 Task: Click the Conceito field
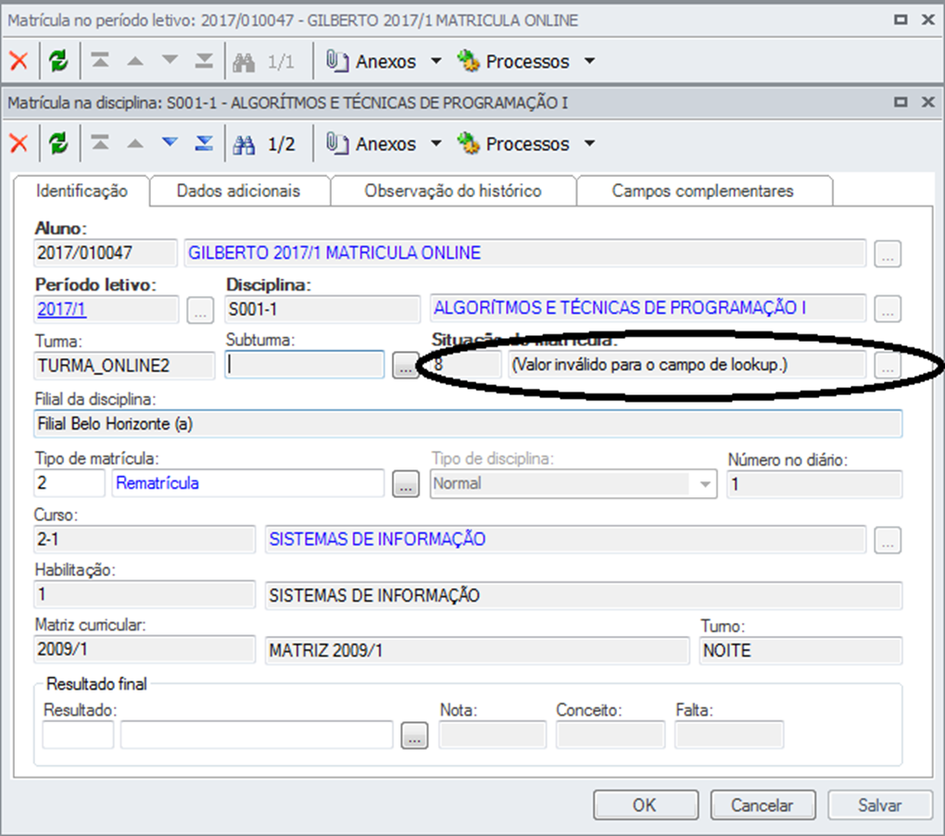pos(610,735)
